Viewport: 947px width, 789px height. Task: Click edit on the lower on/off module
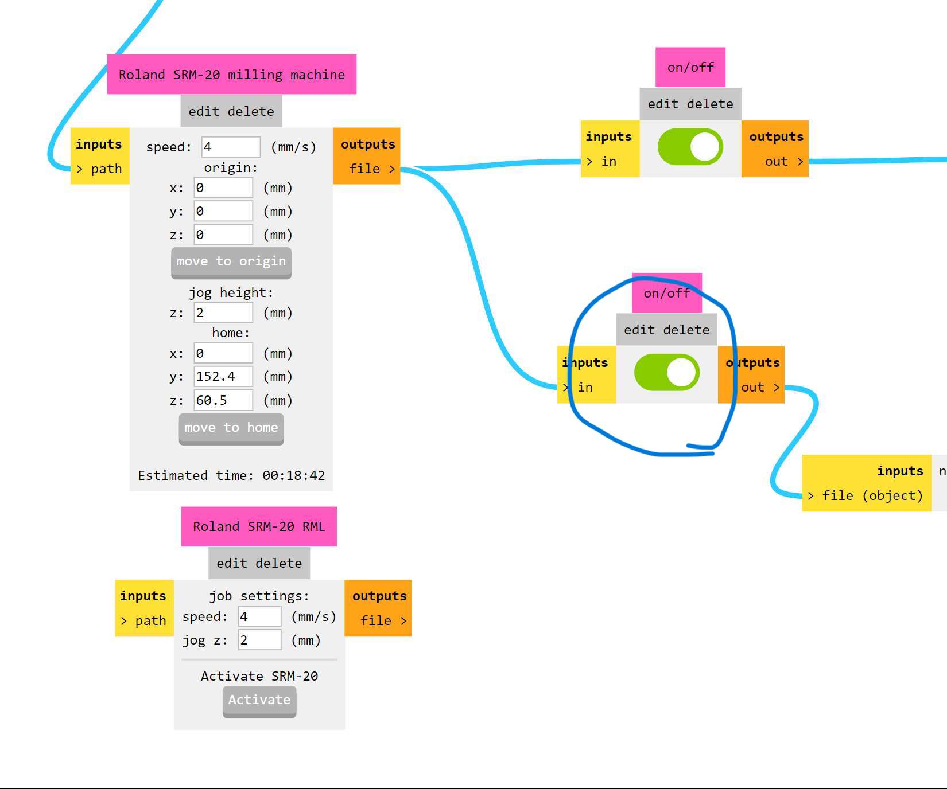tap(639, 330)
